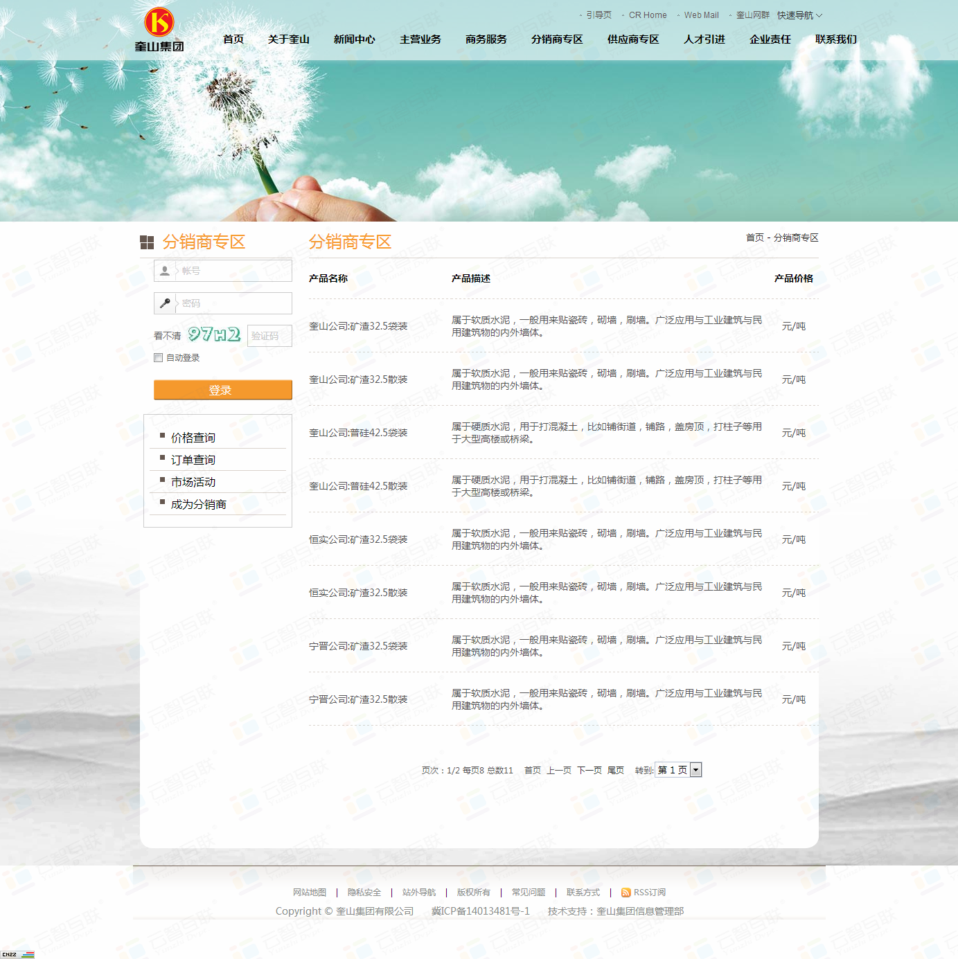Click 页次:1/2 每页8 总数11 text

468,770
